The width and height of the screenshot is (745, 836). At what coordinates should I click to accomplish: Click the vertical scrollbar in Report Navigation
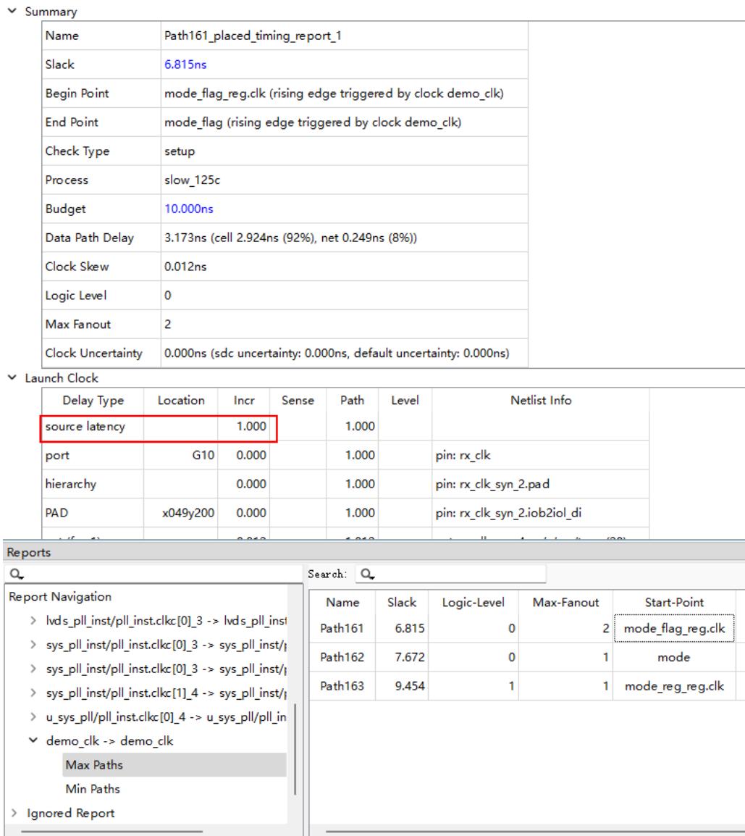click(295, 749)
